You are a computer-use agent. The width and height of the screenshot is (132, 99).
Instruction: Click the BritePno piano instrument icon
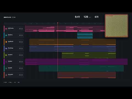[6, 35]
